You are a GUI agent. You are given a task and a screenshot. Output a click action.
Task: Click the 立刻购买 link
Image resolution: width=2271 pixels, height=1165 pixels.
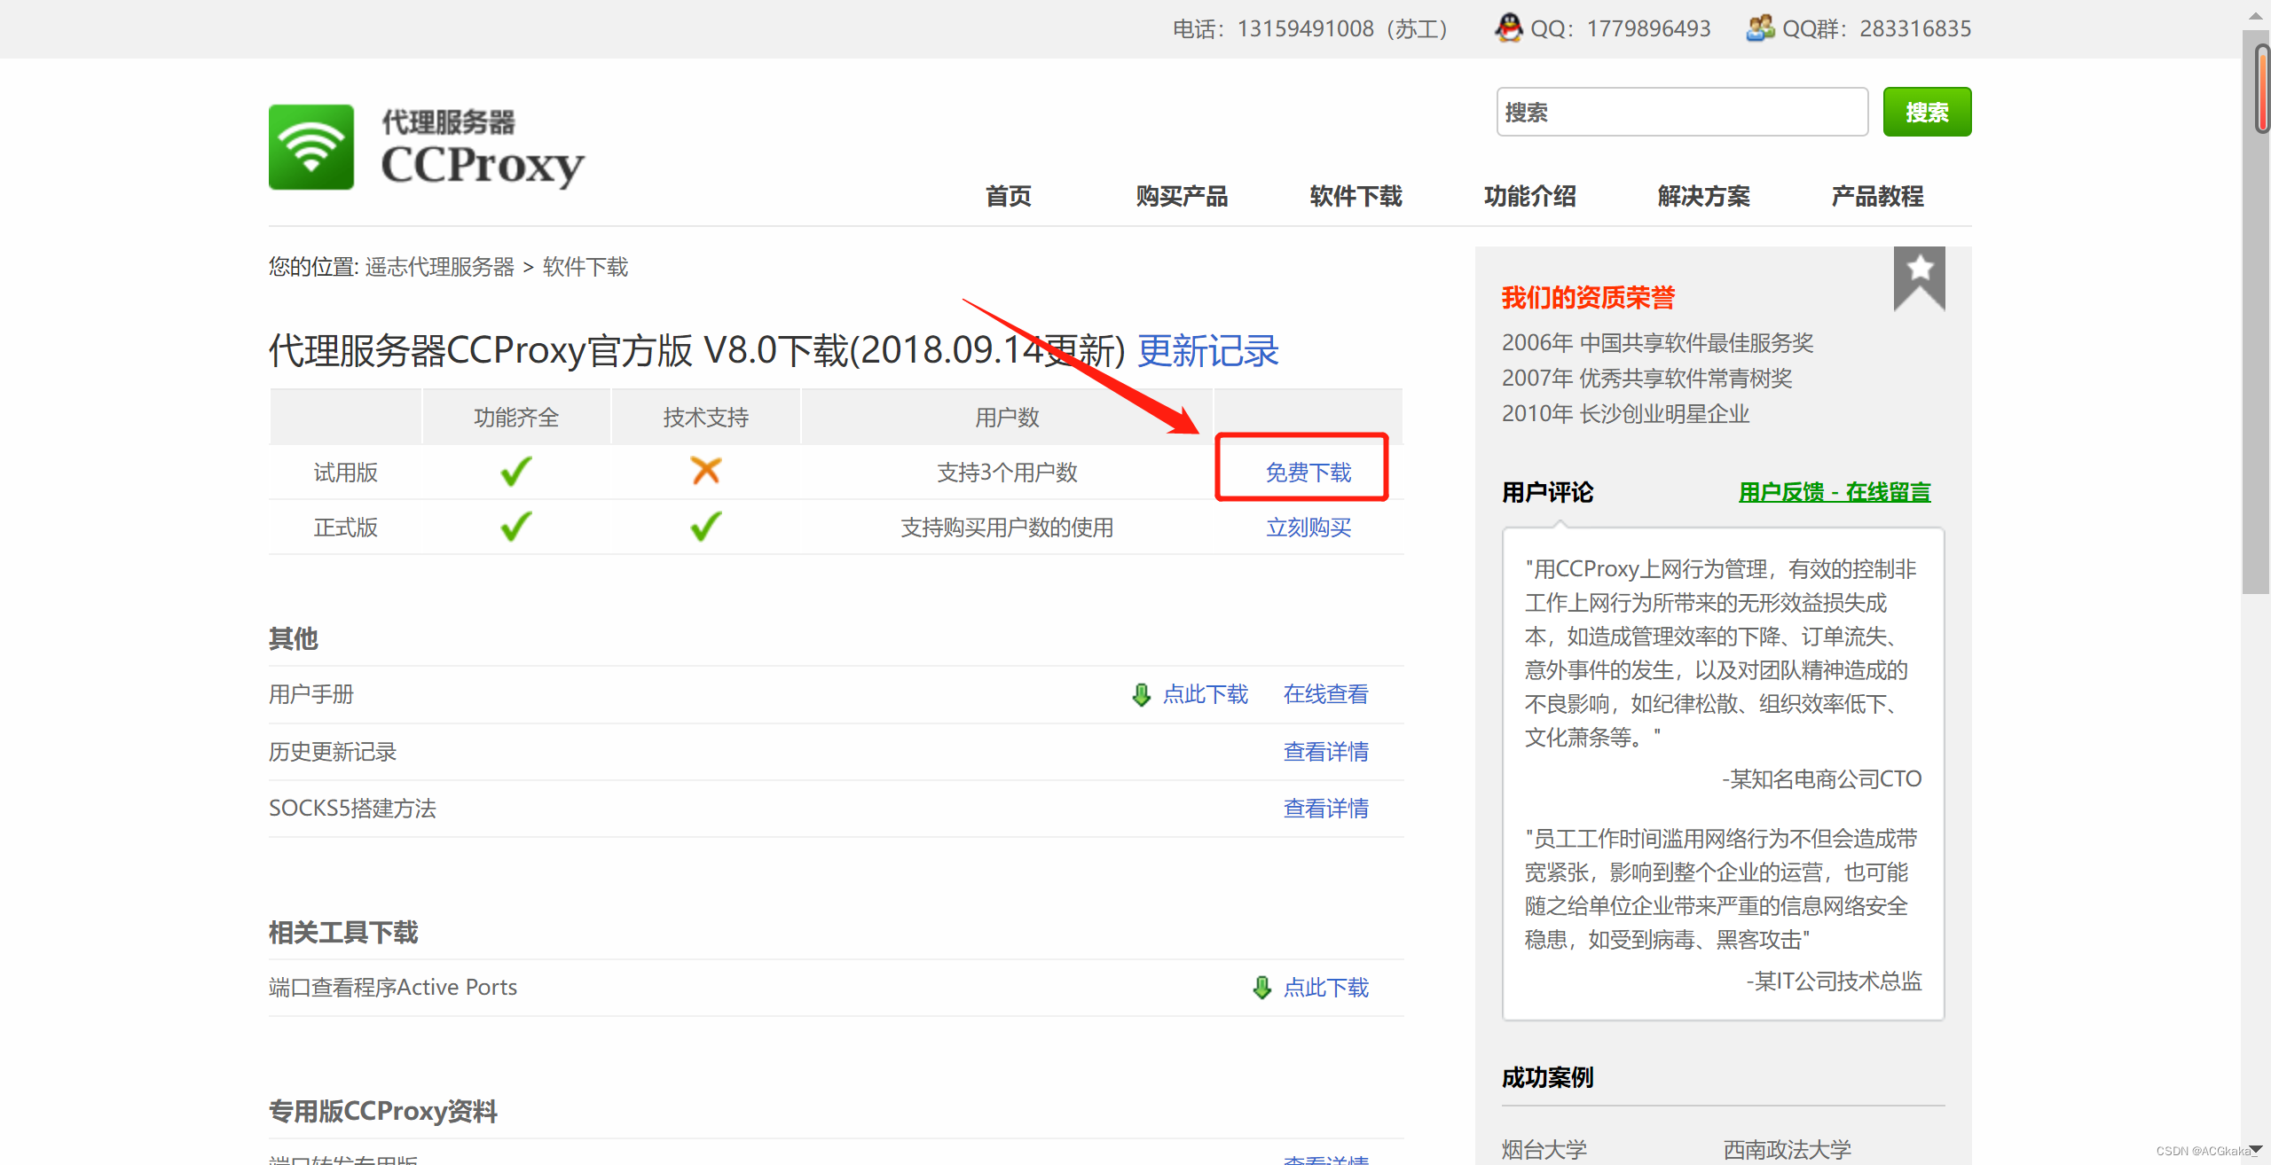click(x=1308, y=528)
